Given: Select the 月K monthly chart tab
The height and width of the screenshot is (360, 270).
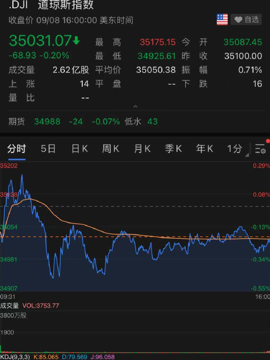Looking at the screenshot, I should click(x=142, y=149).
